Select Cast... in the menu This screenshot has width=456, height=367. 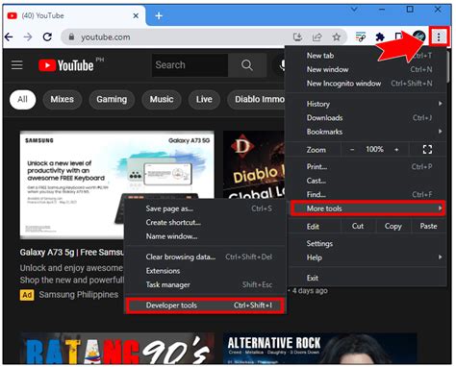[x=366, y=181]
